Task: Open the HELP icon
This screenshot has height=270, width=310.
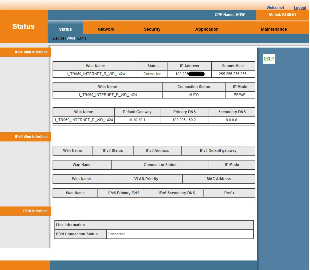Action: (x=269, y=59)
